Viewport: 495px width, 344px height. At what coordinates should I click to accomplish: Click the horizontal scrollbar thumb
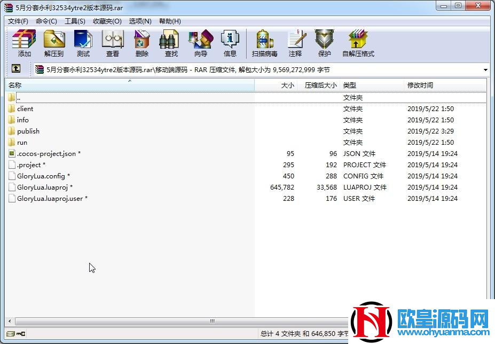click(212, 321)
